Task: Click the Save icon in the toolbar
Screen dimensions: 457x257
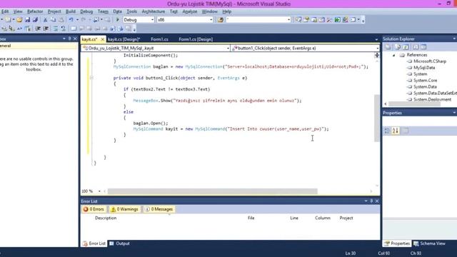Action: (27, 20)
